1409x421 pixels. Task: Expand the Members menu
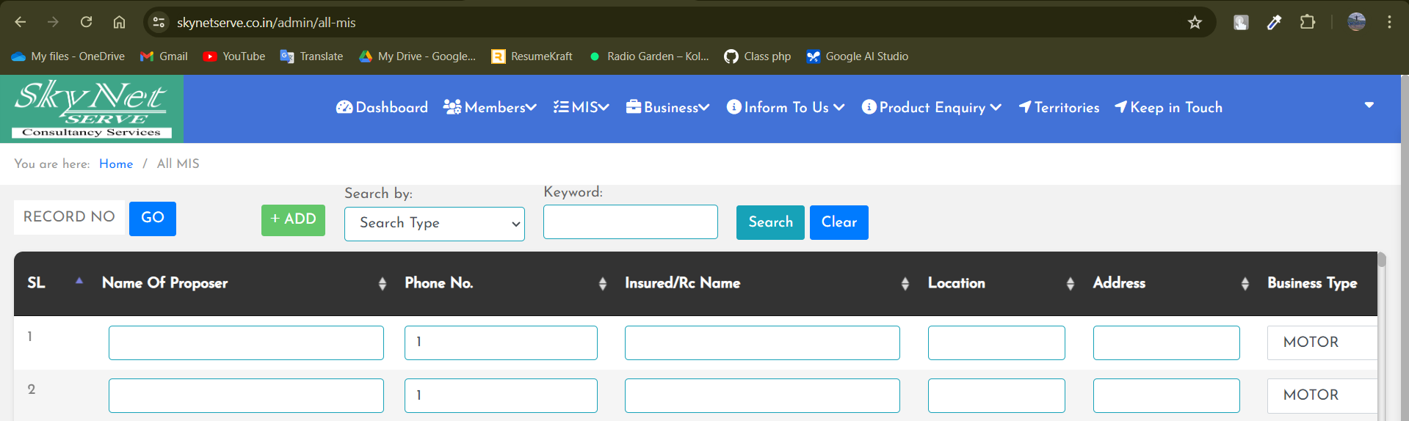point(490,108)
